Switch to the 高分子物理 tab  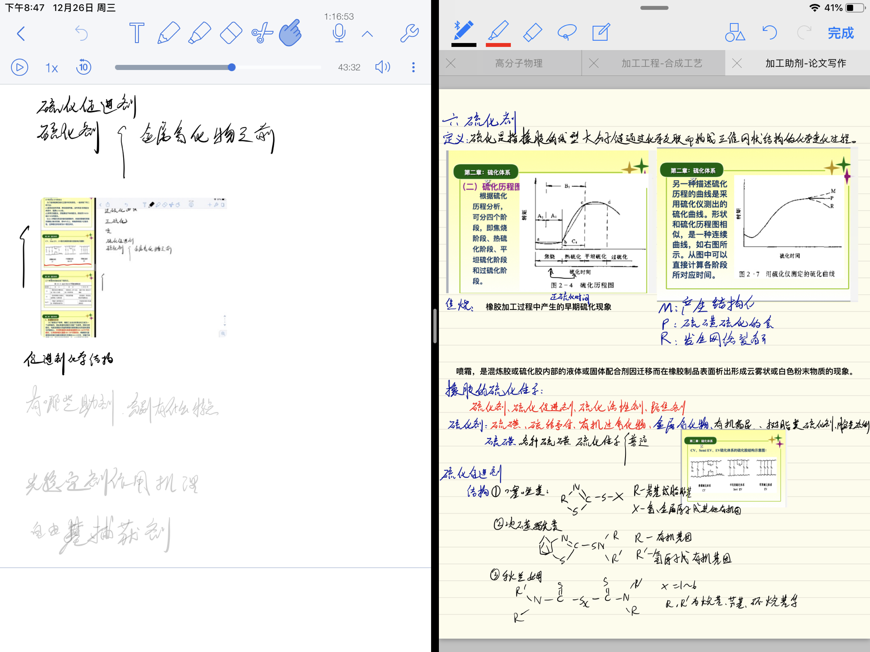click(519, 63)
